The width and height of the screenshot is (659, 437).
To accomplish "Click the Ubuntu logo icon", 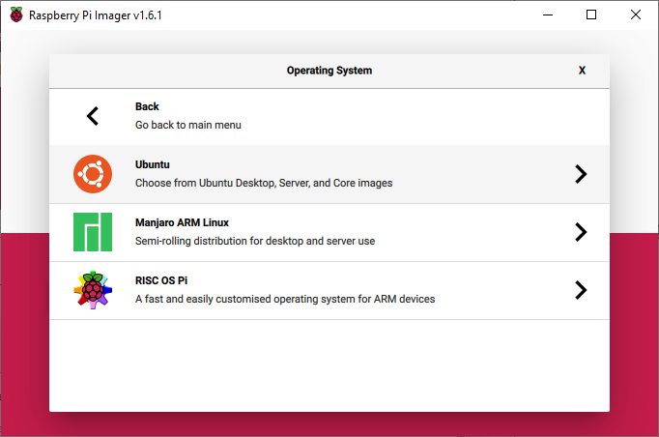I will tap(93, 174).
